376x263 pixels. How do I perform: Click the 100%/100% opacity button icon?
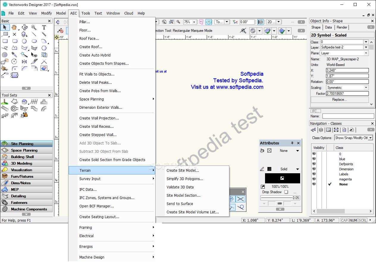(263, 187)
